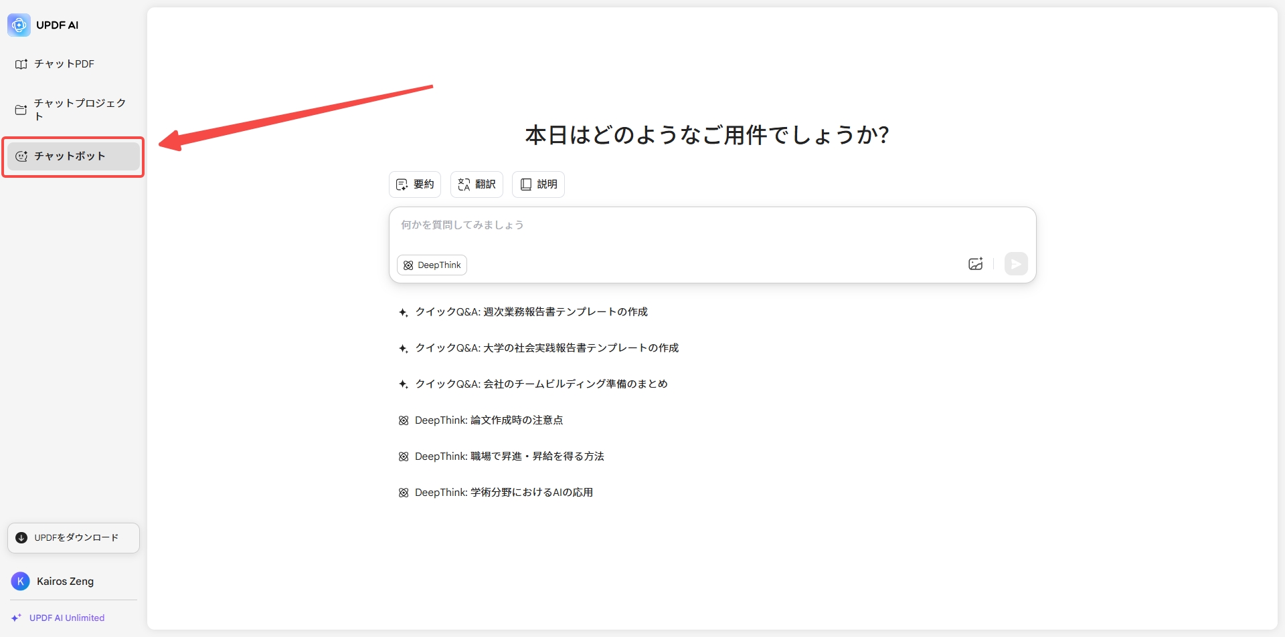The width and height of the screenshot is (1285, 637).
Task: Click the download arrow icon in UPDFをダウンロード
Action: coord(21,538)
